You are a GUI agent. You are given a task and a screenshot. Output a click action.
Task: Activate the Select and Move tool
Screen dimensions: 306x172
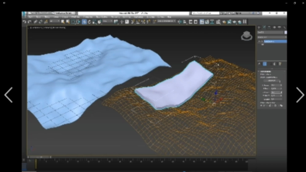(84, 21)
